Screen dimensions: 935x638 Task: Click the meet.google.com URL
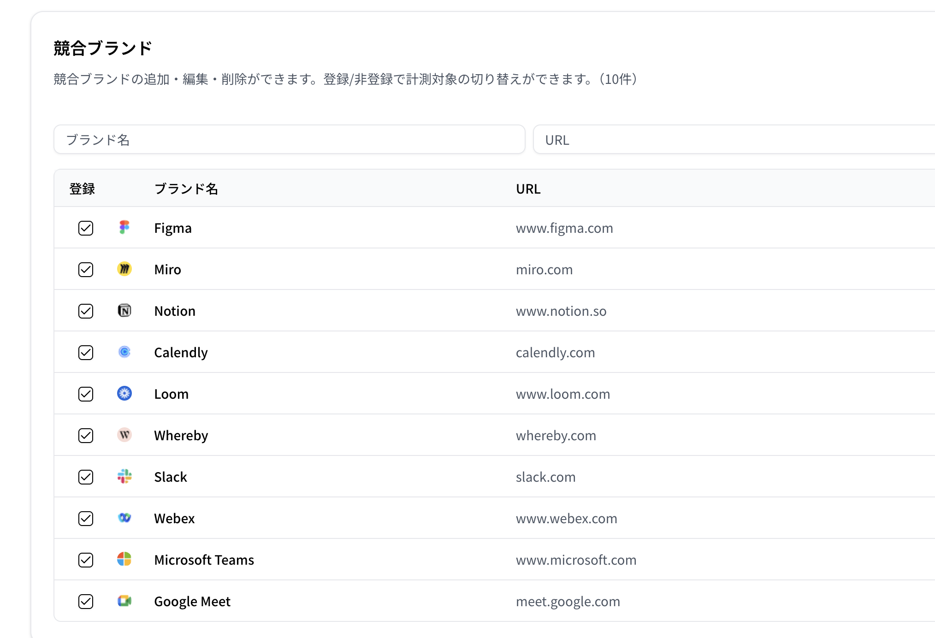click(568, 602)
